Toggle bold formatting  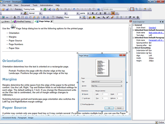pyautogui.click(x=93, y=13)
